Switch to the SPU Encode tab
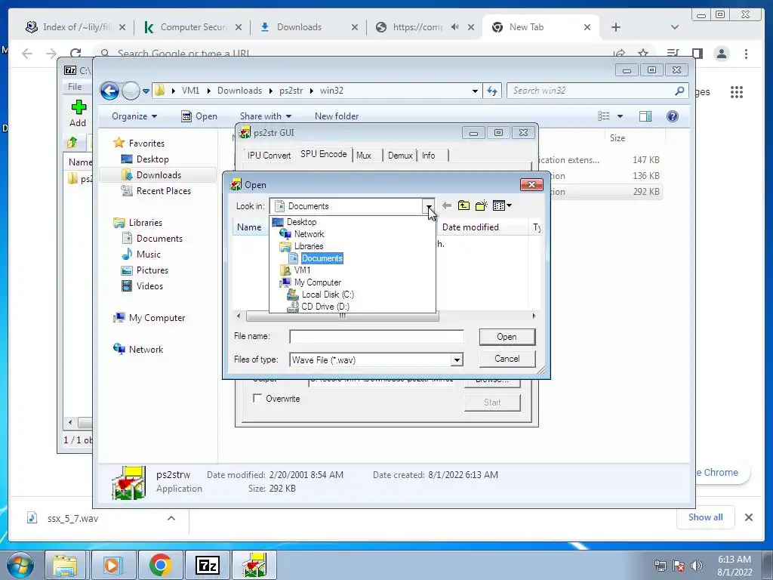 coord(323,154)
